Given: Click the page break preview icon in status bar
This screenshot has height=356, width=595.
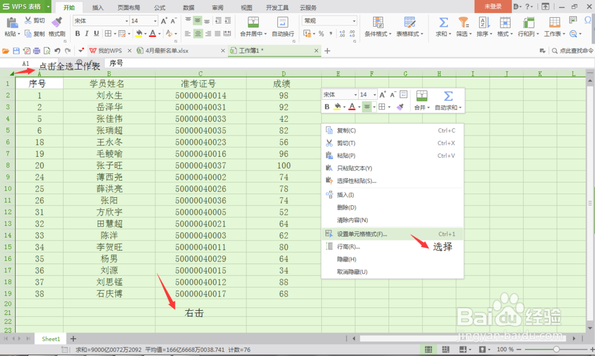Looking at the screenshot, I should point(446,349).
